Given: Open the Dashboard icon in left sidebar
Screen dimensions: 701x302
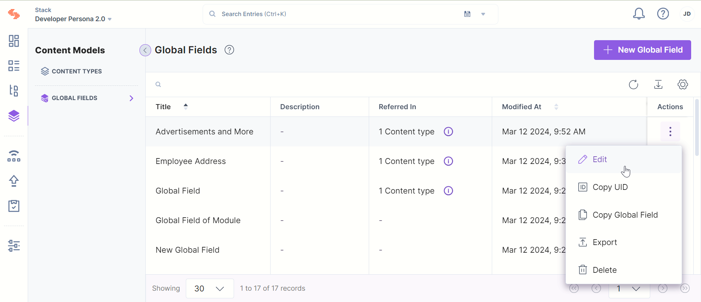Looking at the screenshot, I should (14, 41).
